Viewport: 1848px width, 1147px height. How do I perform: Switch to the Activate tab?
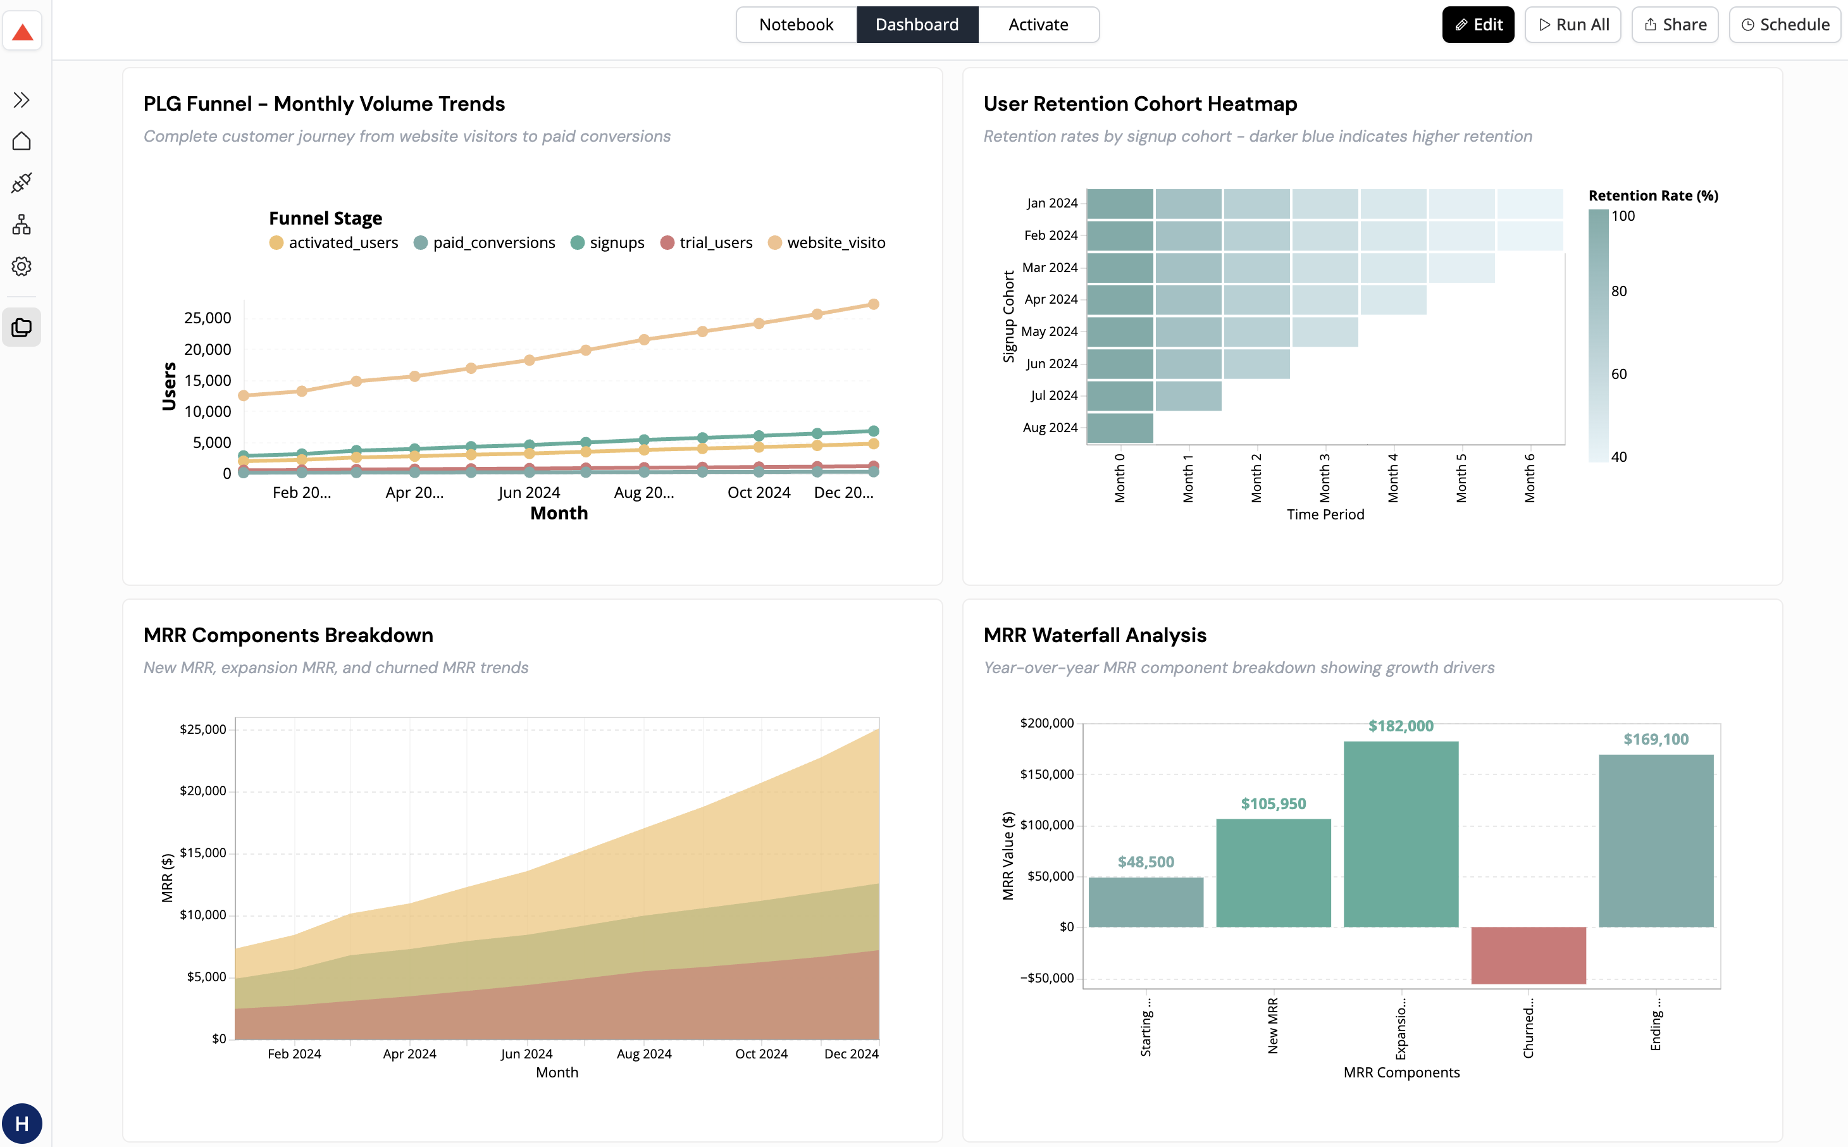point(1038,24)
